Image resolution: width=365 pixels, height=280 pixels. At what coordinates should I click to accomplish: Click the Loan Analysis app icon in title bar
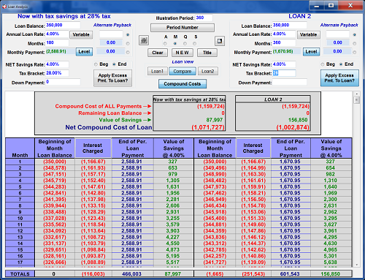(x=4, y=7)
